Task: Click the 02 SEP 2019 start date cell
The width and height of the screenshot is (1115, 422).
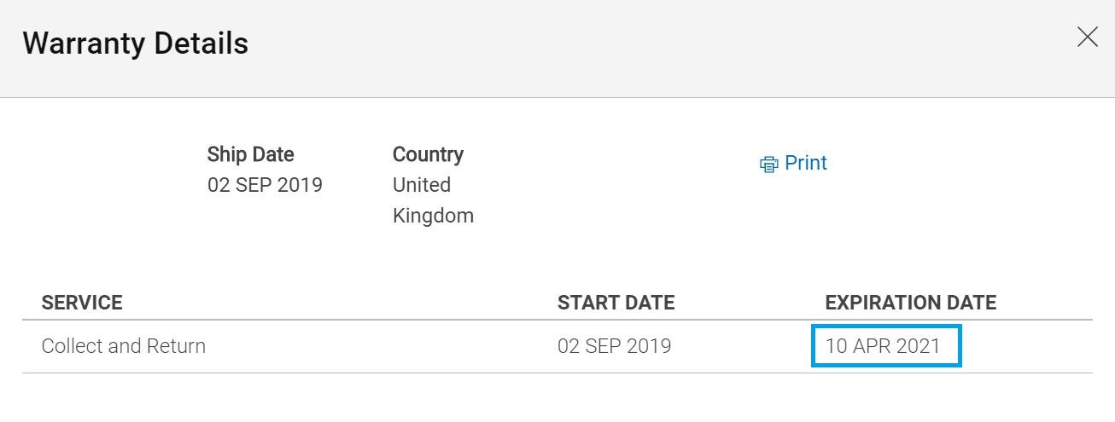Action: [x=614, y=345]
